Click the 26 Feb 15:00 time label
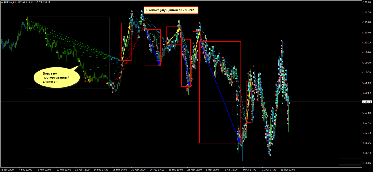Viewport: 373px width, 172px height. (176, 170)
